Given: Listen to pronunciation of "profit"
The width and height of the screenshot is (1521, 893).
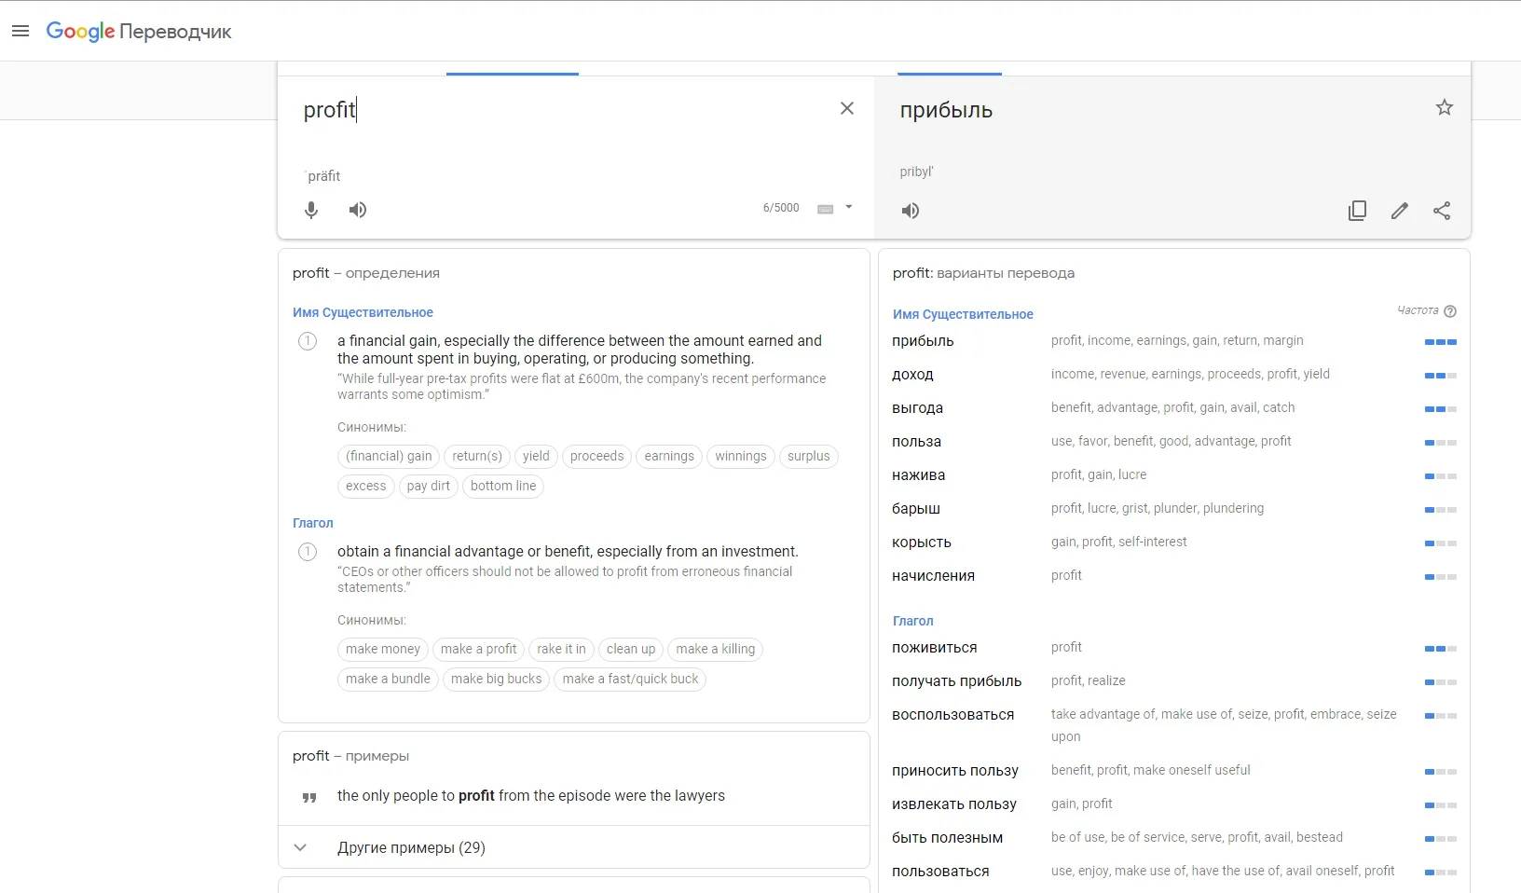Looking at the screenshot, I should click(357, 210).
